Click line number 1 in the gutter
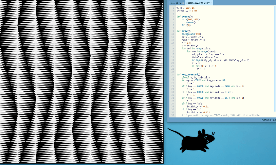This screenshot has width=276, height=165. pos(173,8)
